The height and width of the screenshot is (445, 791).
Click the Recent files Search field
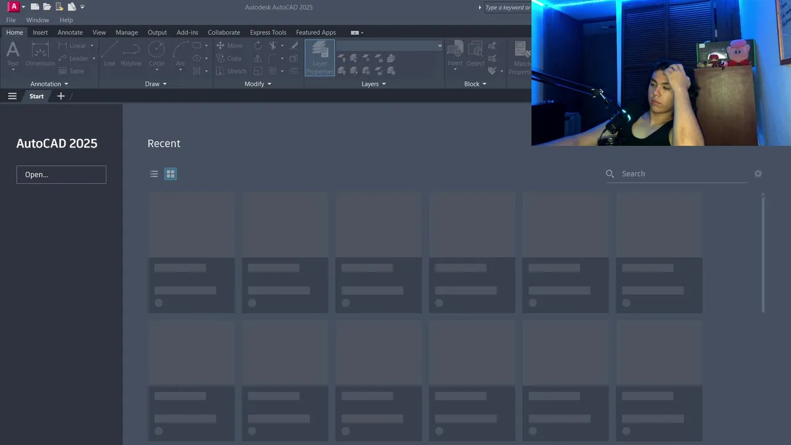(677, 174)
